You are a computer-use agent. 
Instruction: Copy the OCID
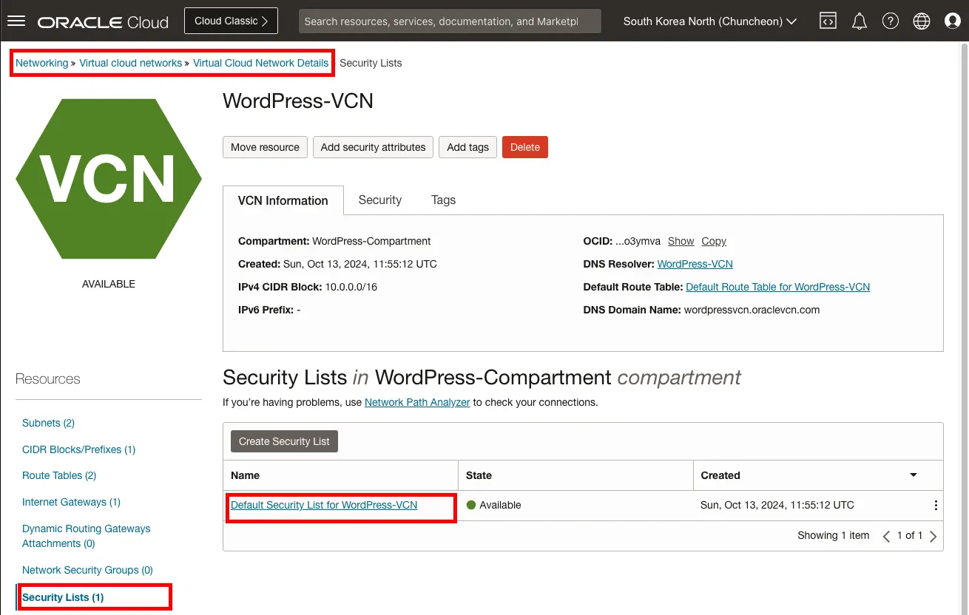[x=714, y=241]
